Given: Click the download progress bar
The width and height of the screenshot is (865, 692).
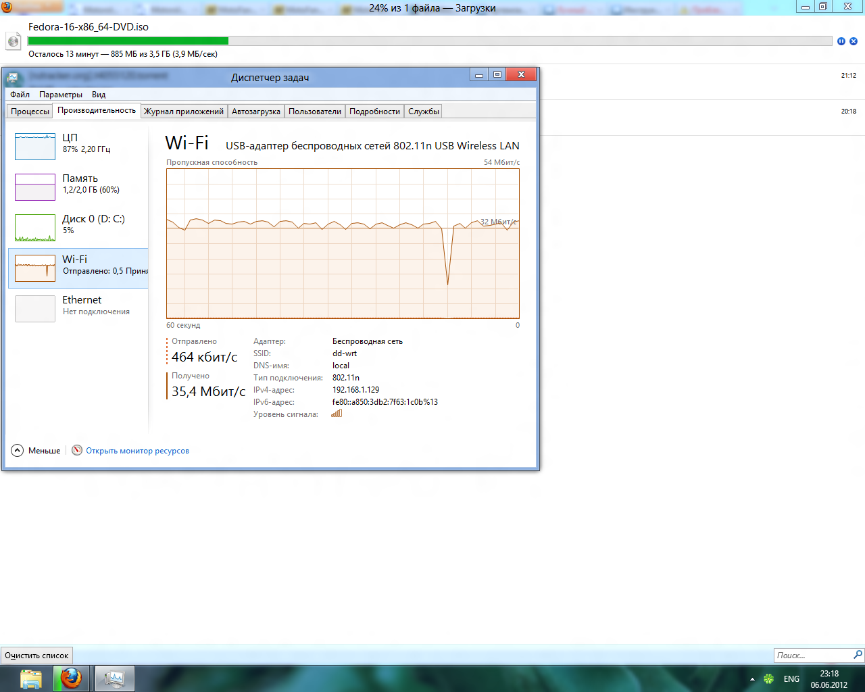Looking at the screenshot, I should click(x=430, y=41).
